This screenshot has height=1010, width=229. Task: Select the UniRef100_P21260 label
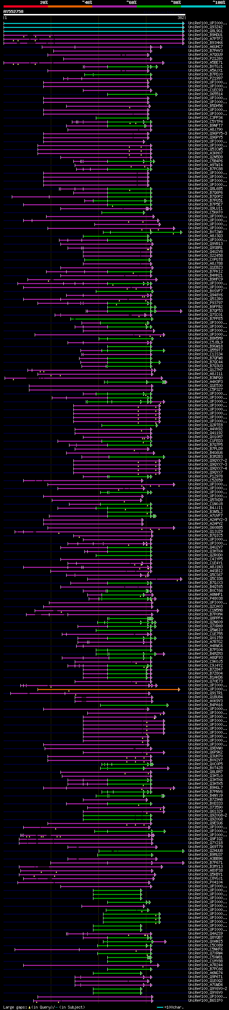[205, 58]
